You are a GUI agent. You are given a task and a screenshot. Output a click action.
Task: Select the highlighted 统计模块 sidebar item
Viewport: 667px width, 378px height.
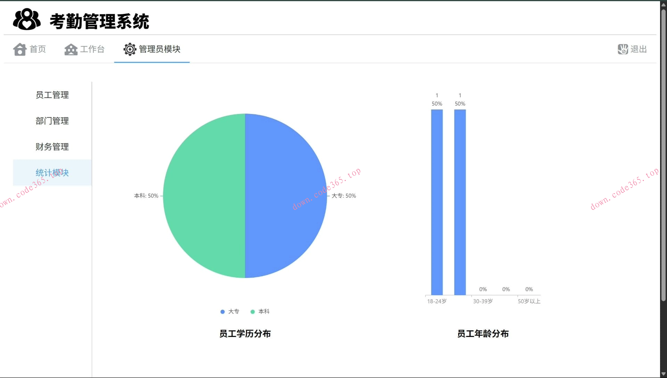click(52, 173)
